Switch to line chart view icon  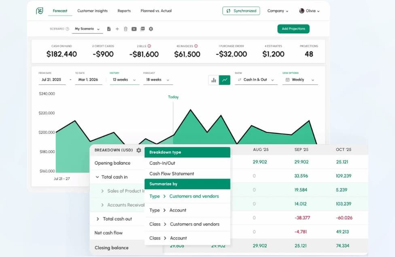tap(225, 80)
